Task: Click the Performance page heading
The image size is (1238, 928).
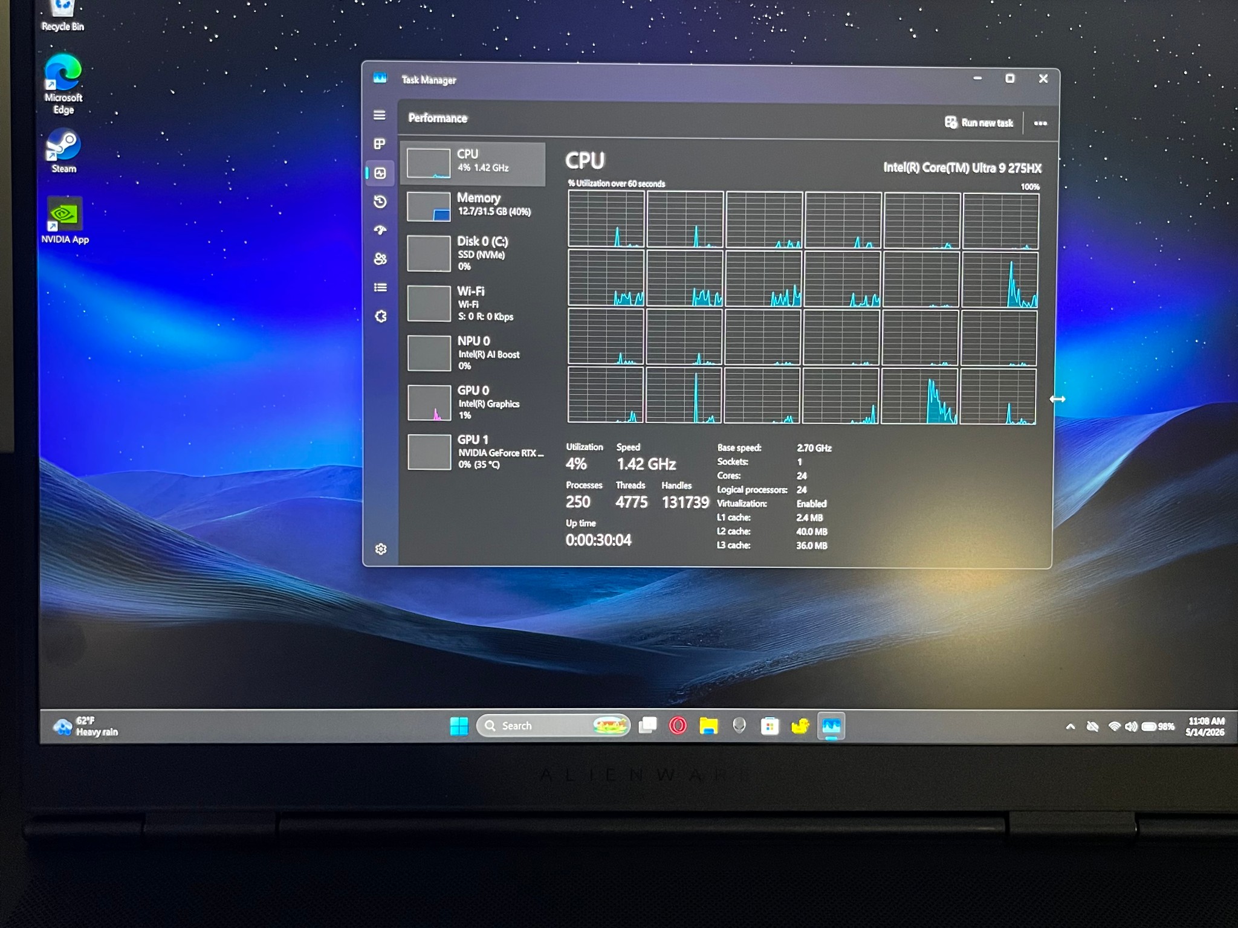Action: click(438, 118)
